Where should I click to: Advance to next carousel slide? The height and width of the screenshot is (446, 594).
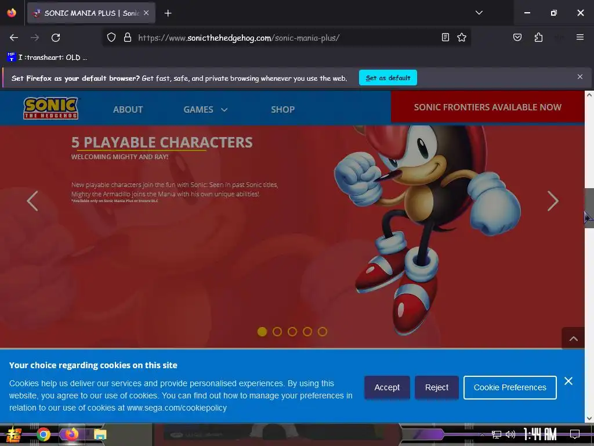pos(553,201)
